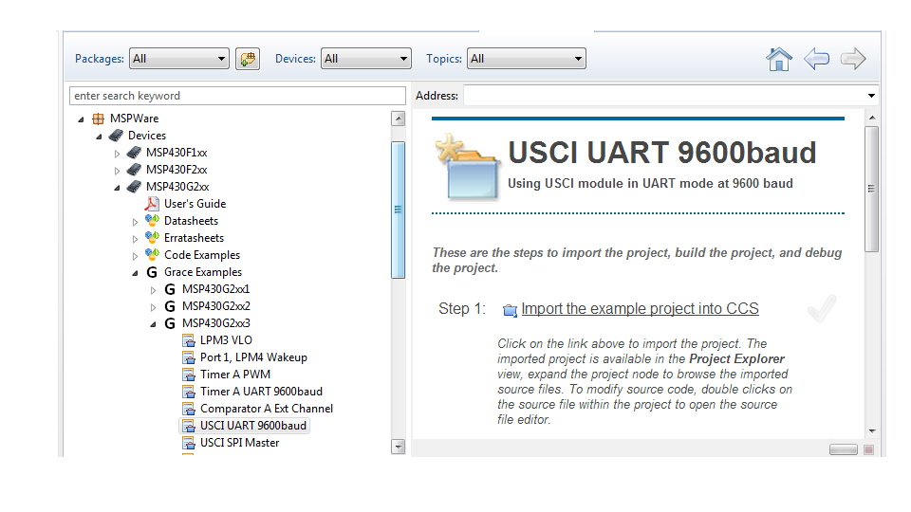Open the Address dropdown arrow

coord(871,96)
